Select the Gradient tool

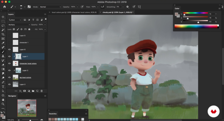3,69
